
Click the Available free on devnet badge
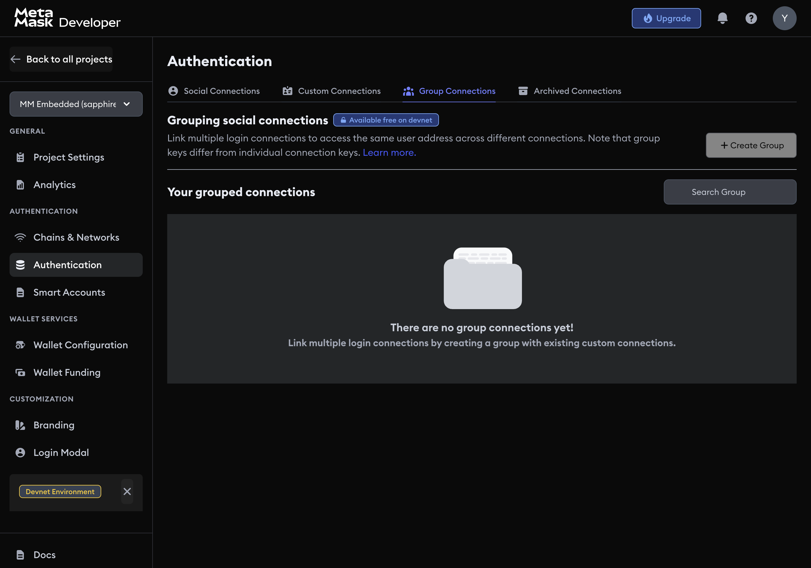(x=386, y=120)
